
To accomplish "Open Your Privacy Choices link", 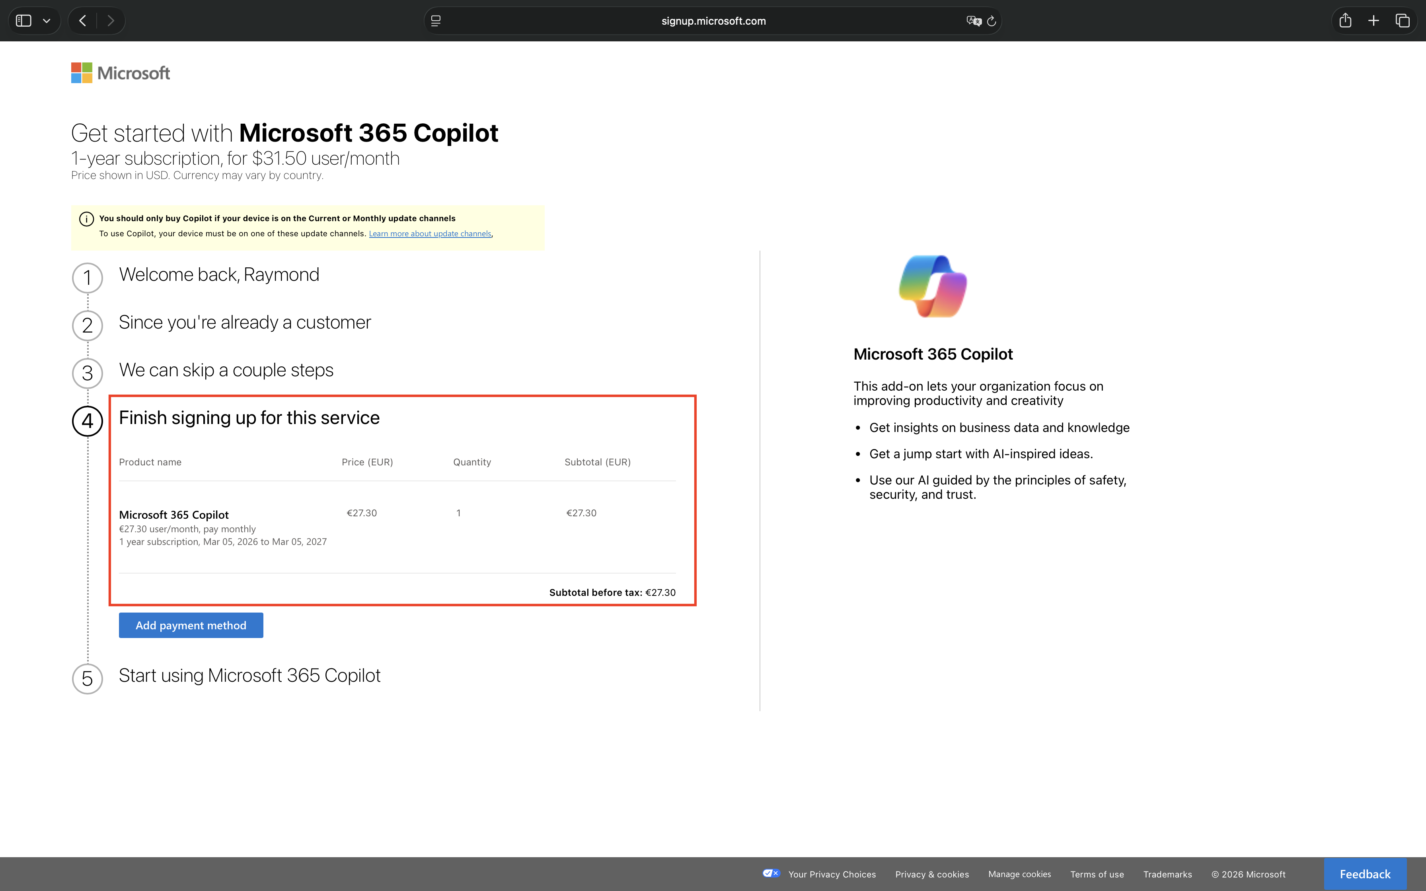I will click(832, 874).
